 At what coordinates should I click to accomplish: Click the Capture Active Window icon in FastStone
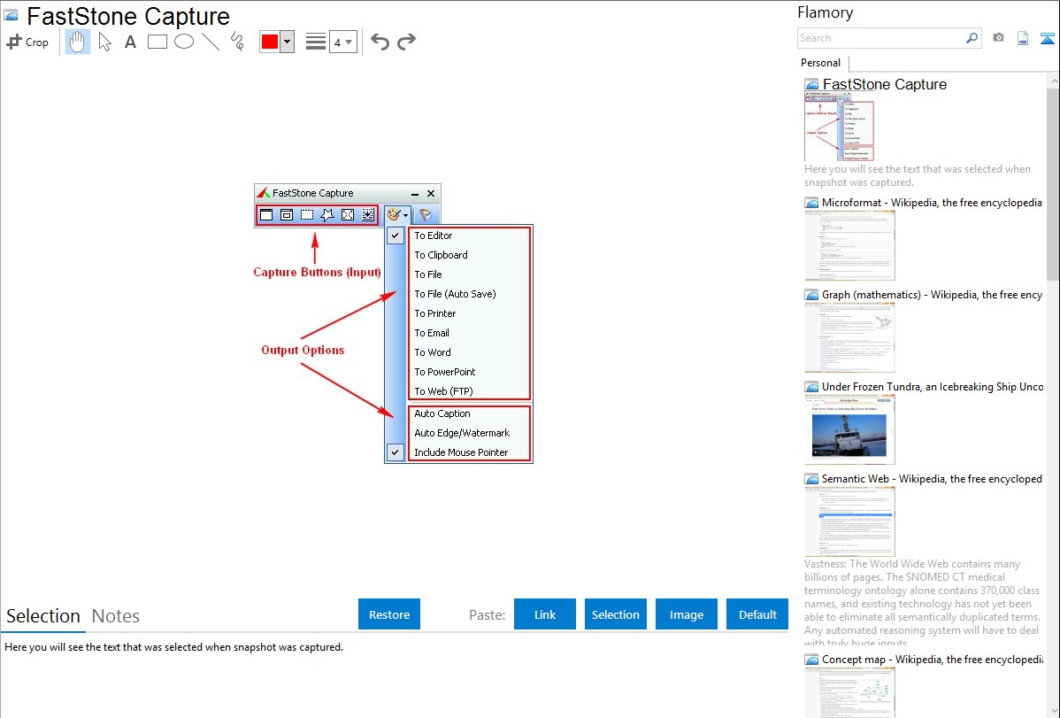266,215
